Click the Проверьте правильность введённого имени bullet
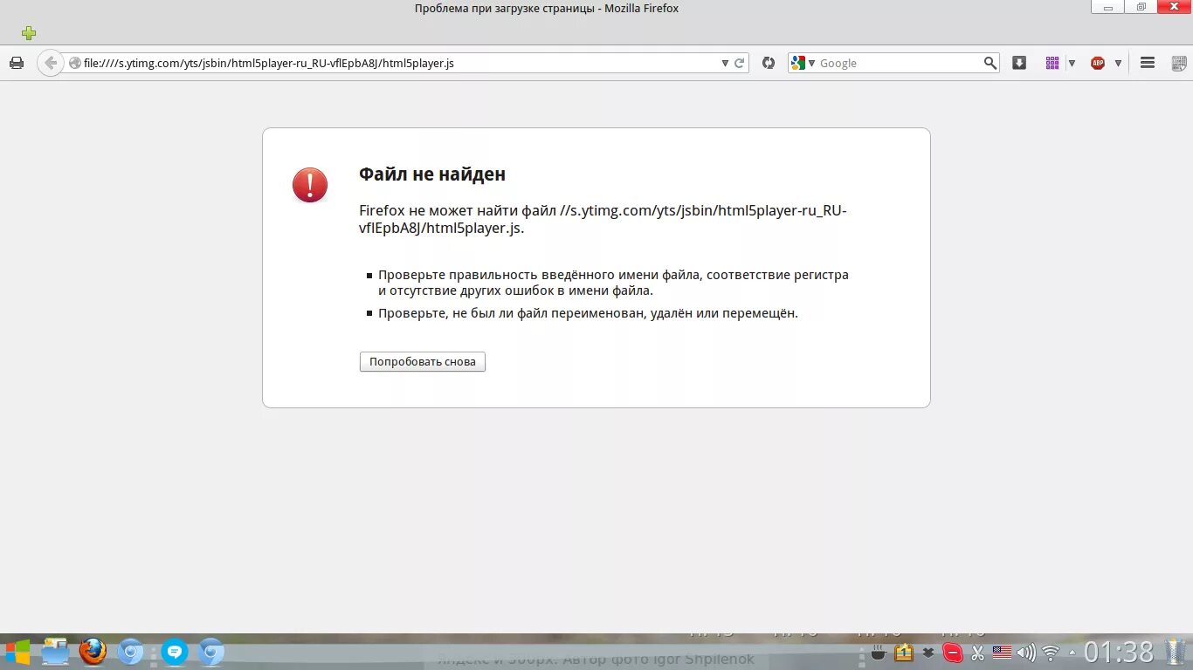The height and width of the screenshot is (670, 1193). pyautogui.click(x=613, y=283)
